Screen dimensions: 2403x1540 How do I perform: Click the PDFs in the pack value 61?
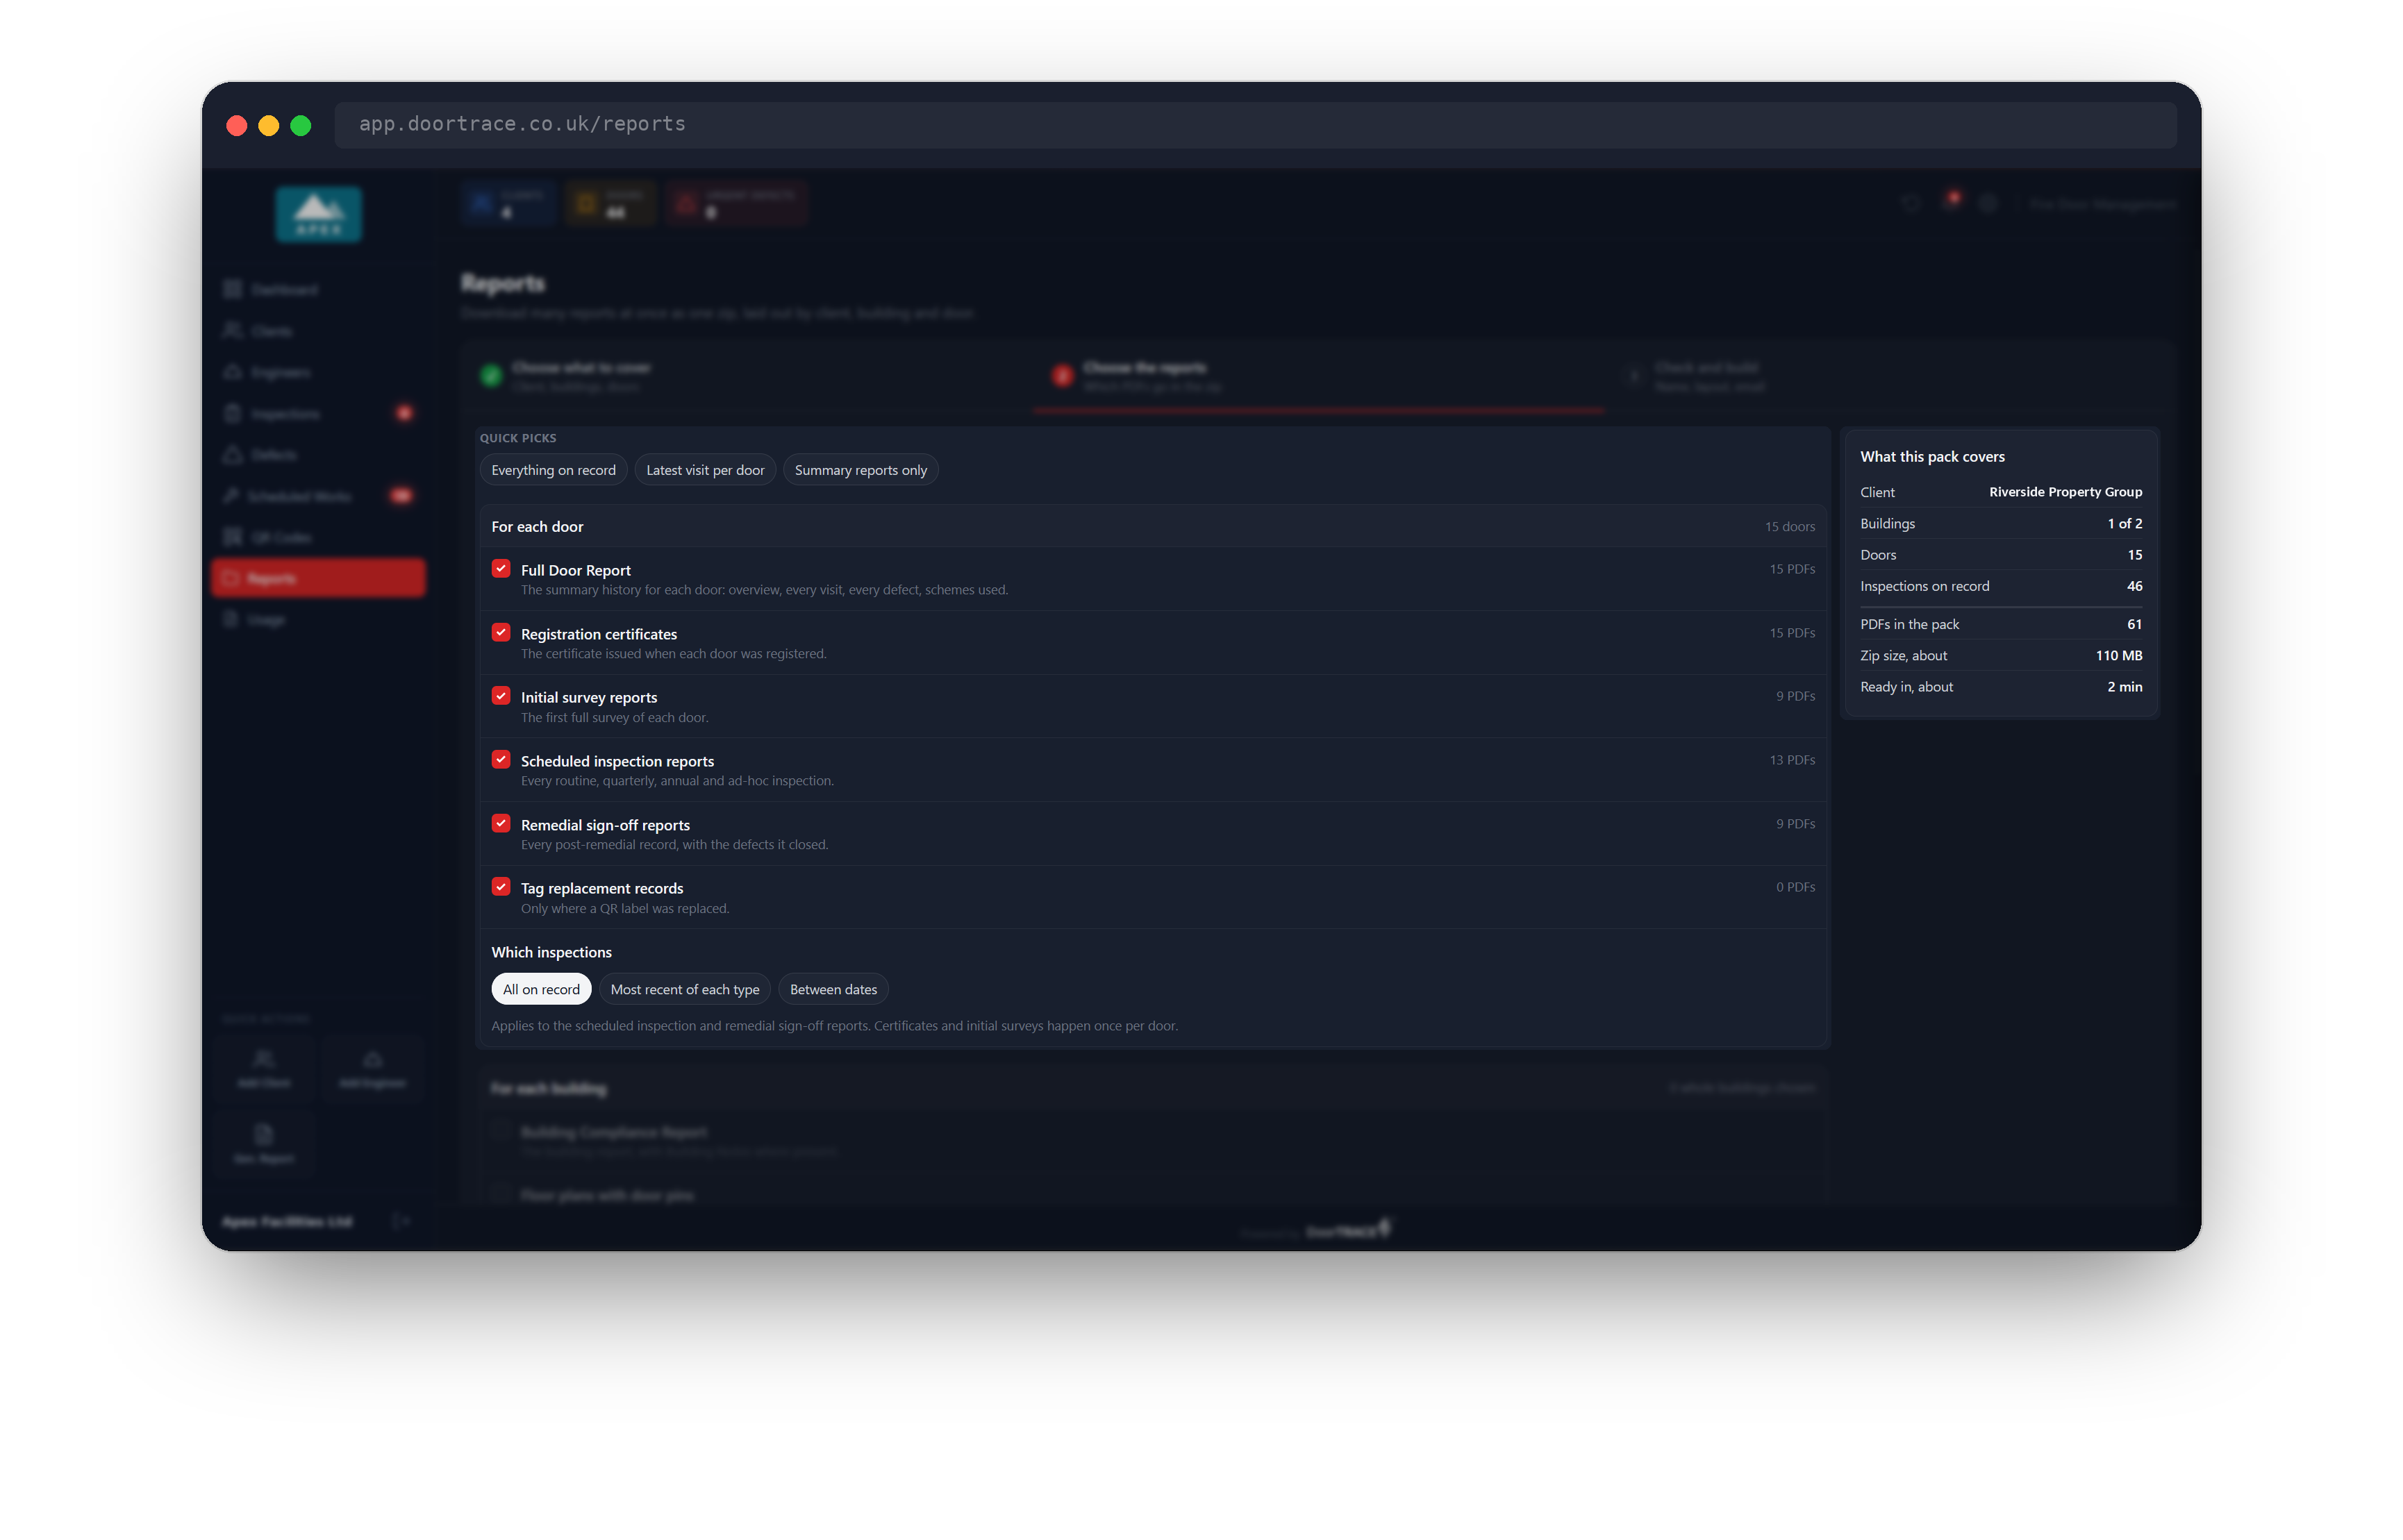(x=2134, y=624)
